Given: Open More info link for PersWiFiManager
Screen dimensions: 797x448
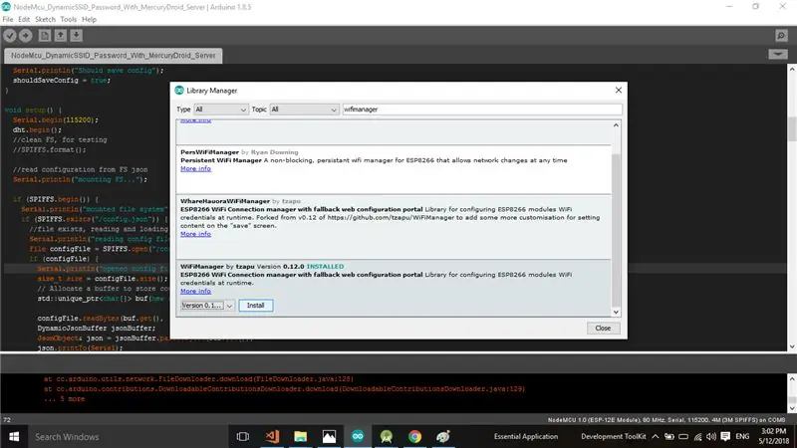Looking at the screenshot, I should 195,168.
